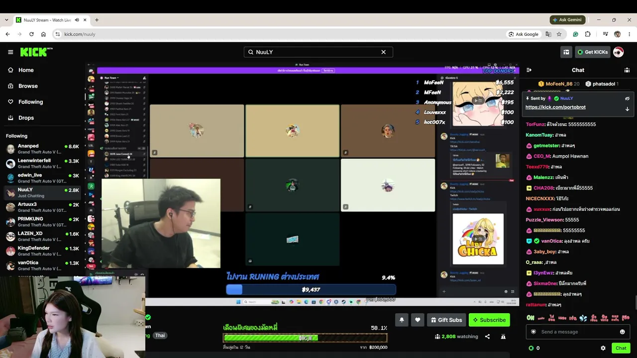637x358 pixels.
Task: Open KingDefender's followed channel
Action: point(43,251)
